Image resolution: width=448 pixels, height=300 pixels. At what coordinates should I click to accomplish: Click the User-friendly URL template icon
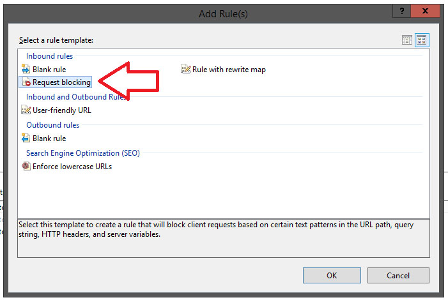pos(26,110)
